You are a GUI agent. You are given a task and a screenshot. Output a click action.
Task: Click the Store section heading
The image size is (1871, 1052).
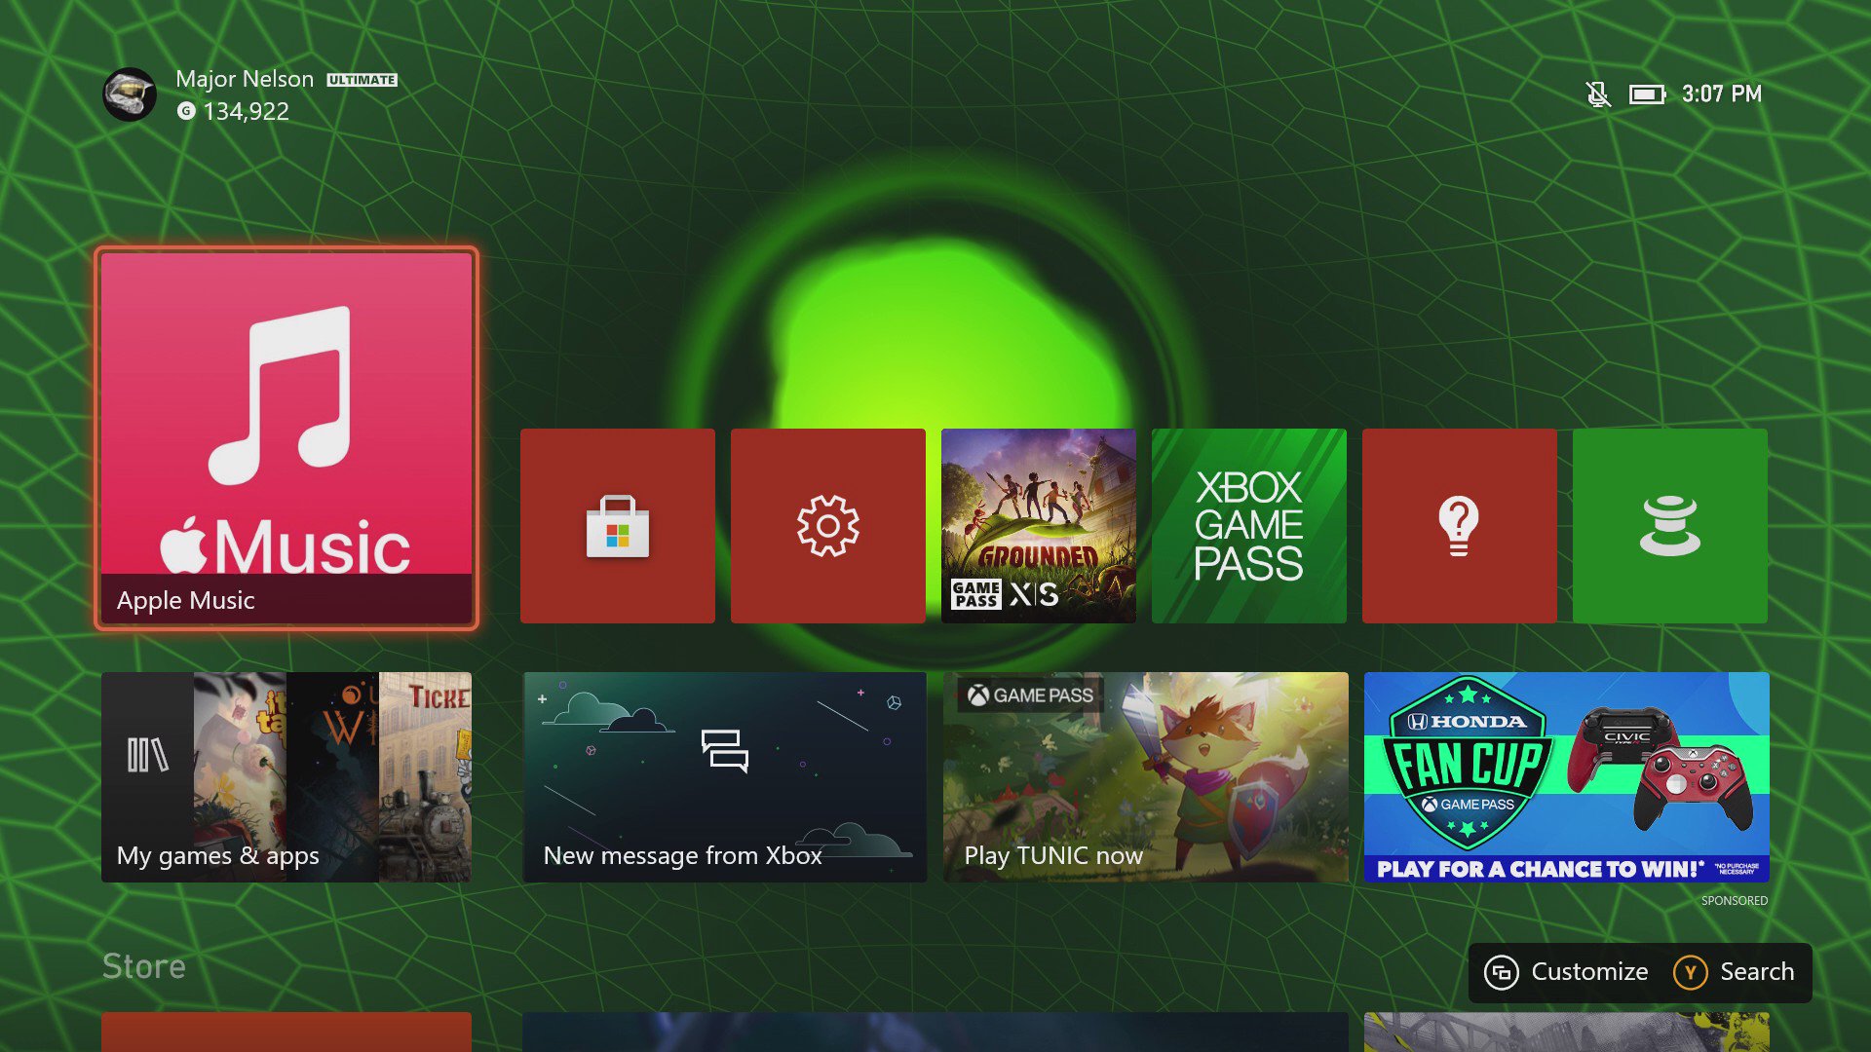coord(144,966)
